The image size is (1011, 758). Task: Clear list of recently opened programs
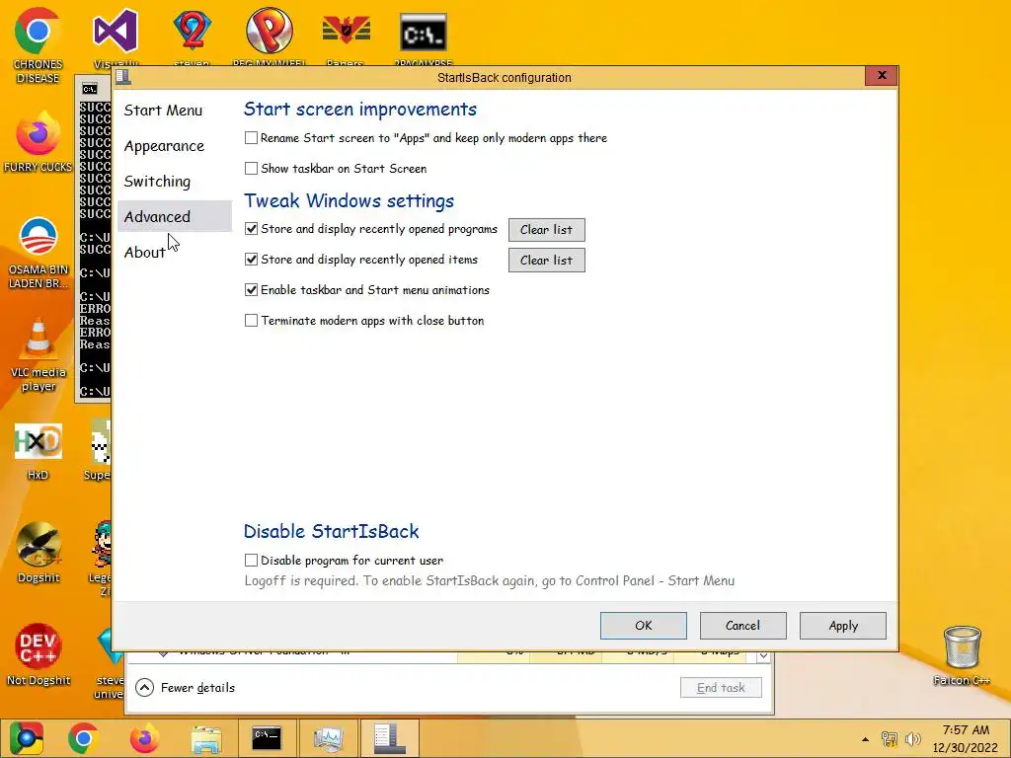[x=546, y=229]
